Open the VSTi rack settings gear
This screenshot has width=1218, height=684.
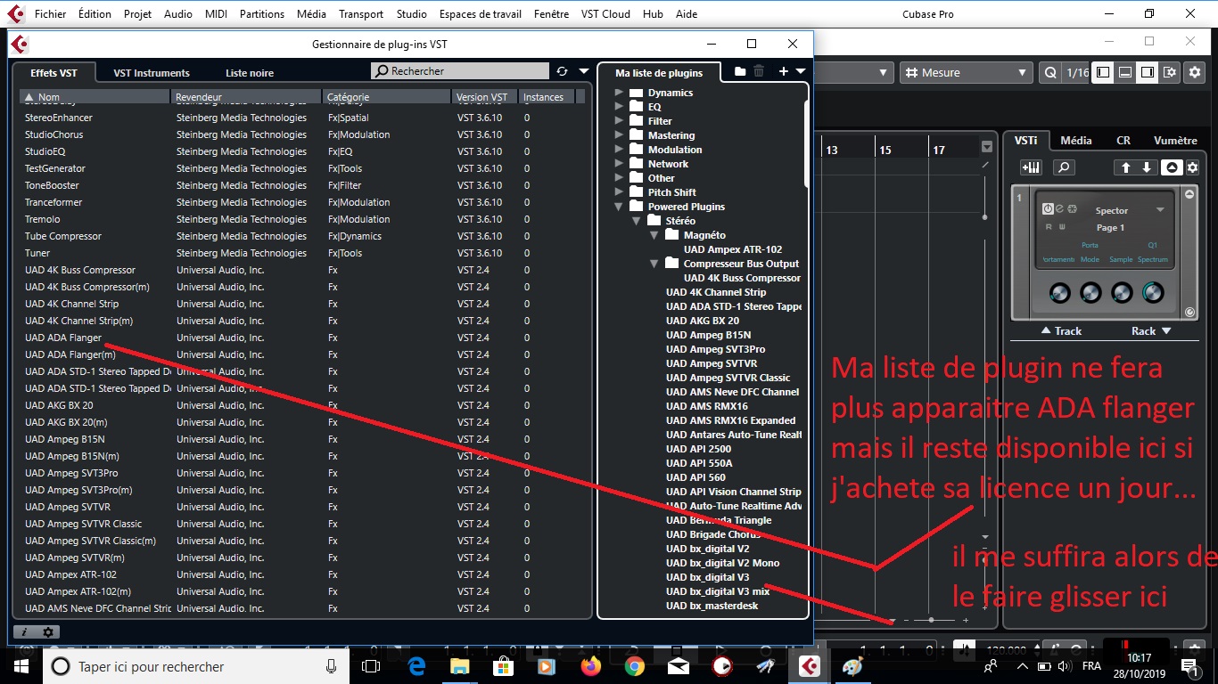(x=1192, y=167)
